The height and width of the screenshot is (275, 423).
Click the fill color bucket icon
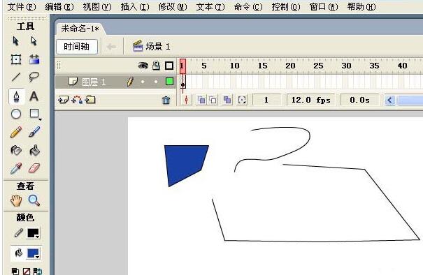click(18, 253)
